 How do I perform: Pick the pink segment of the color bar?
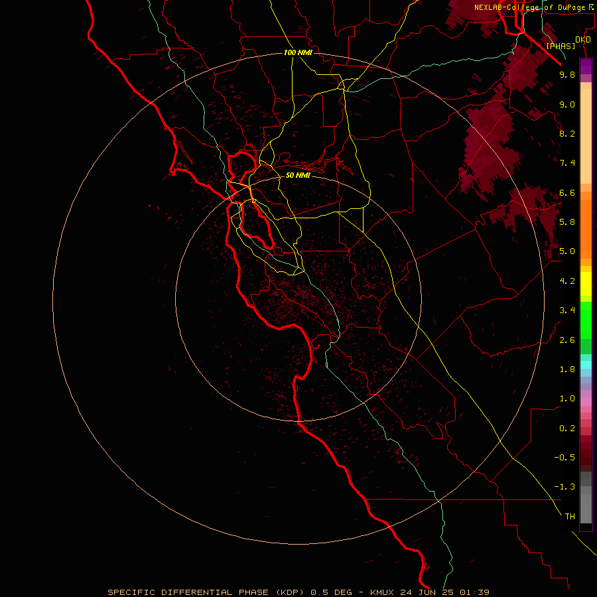(x=586, y=402)
